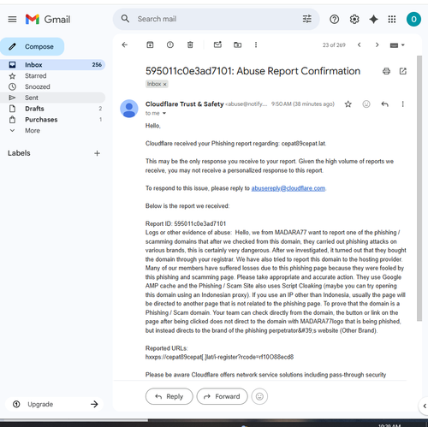
Task: Show details dropdown next to 'to me'
Action: coord(164,113)
